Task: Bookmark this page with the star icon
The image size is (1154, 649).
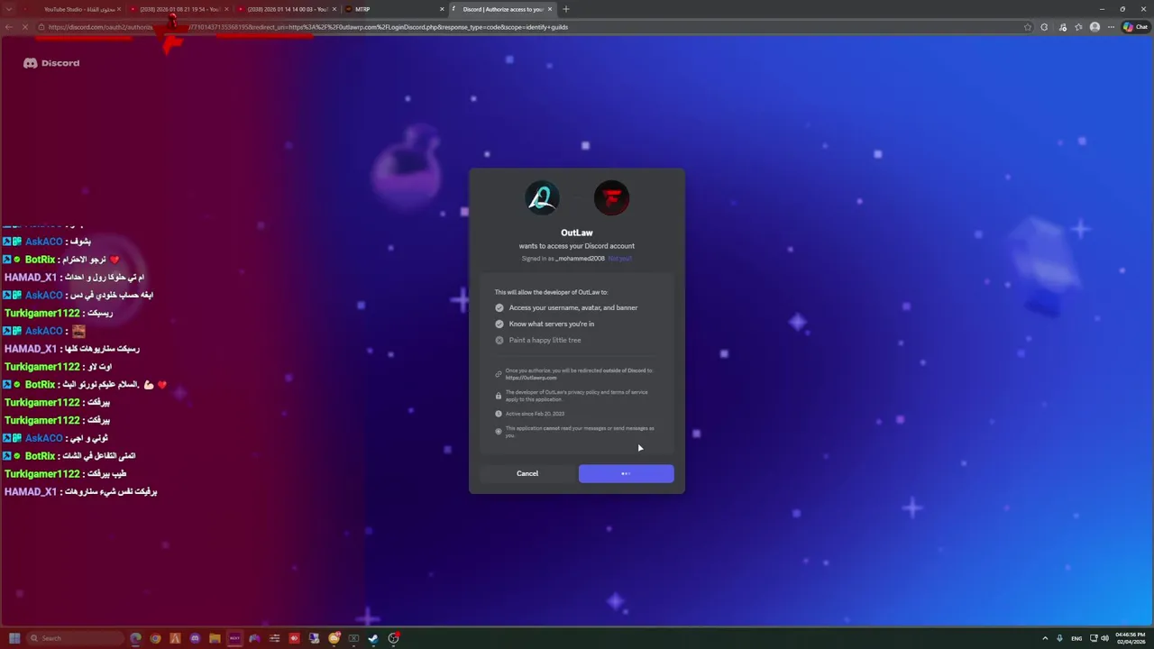Action: pos(1028,27)
